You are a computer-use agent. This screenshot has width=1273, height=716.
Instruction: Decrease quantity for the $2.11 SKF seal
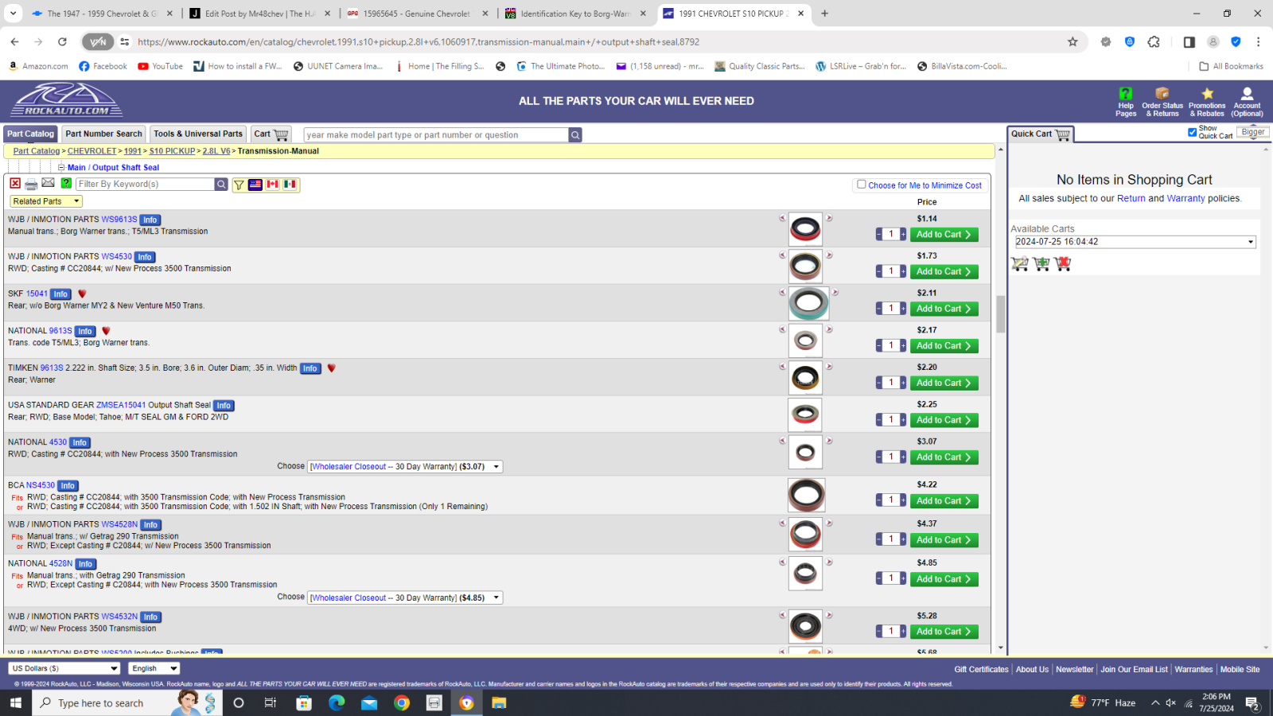[878, 308]
